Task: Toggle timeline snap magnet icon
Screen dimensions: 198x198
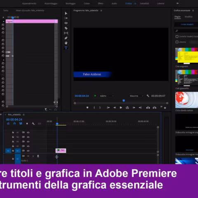Action: 14,124
